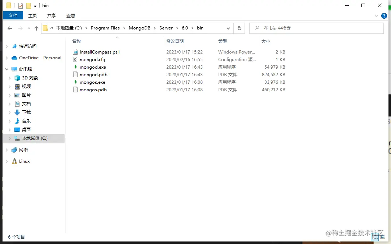Open the address bar history dropdown
The width and height of the screenshot is (391, 244).
[x=228, y=28]
